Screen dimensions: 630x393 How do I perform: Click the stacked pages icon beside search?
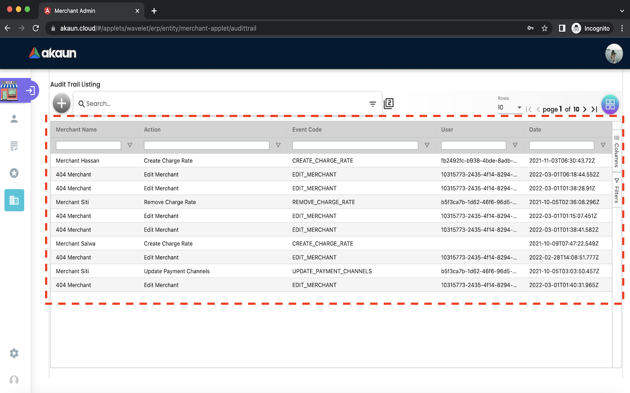[x=388, y=103]
